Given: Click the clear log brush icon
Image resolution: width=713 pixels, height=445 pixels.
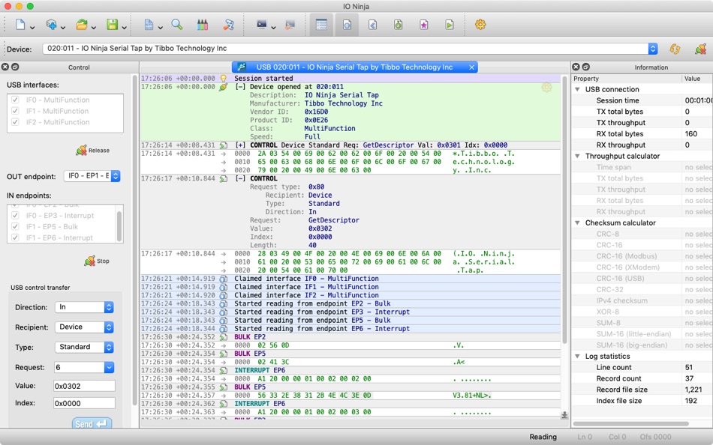Looking at the screenshot, I should [x=228, y=25].
